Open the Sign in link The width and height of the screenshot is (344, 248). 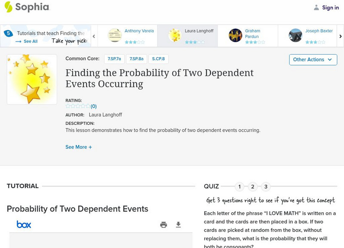[x=330, y=7]
